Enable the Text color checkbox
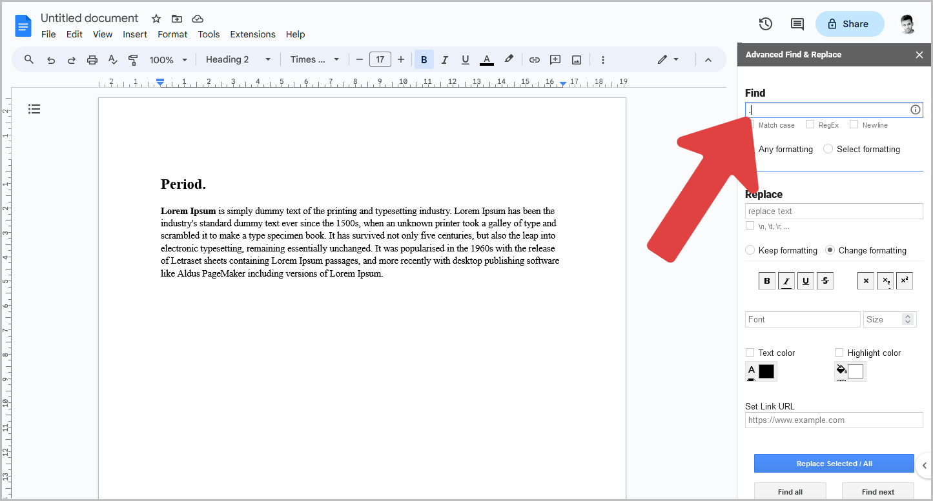 point(750,352)
